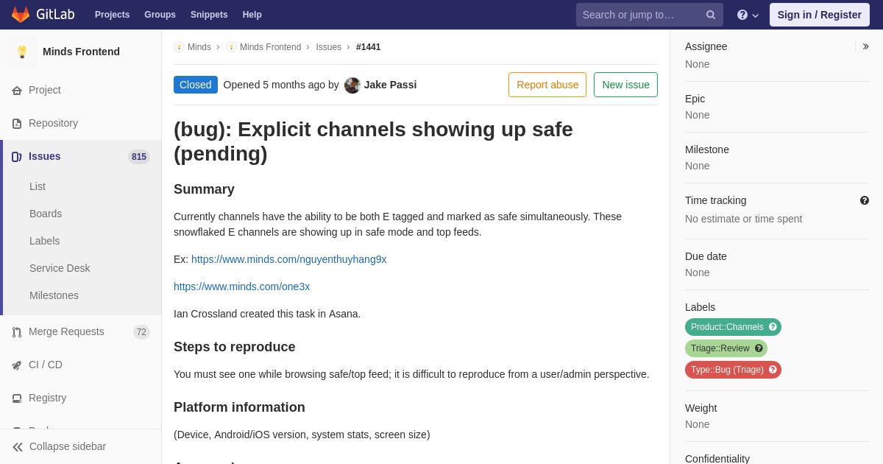
Task: Click the Project sidebar item
Action: pos(81,91)
